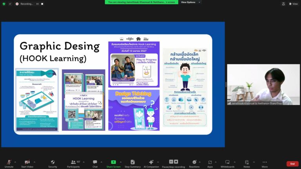Viewport: 301px width, 169px height.
Task: Expand video options arrow beside Start Video
Action: (x=34, y=162)
